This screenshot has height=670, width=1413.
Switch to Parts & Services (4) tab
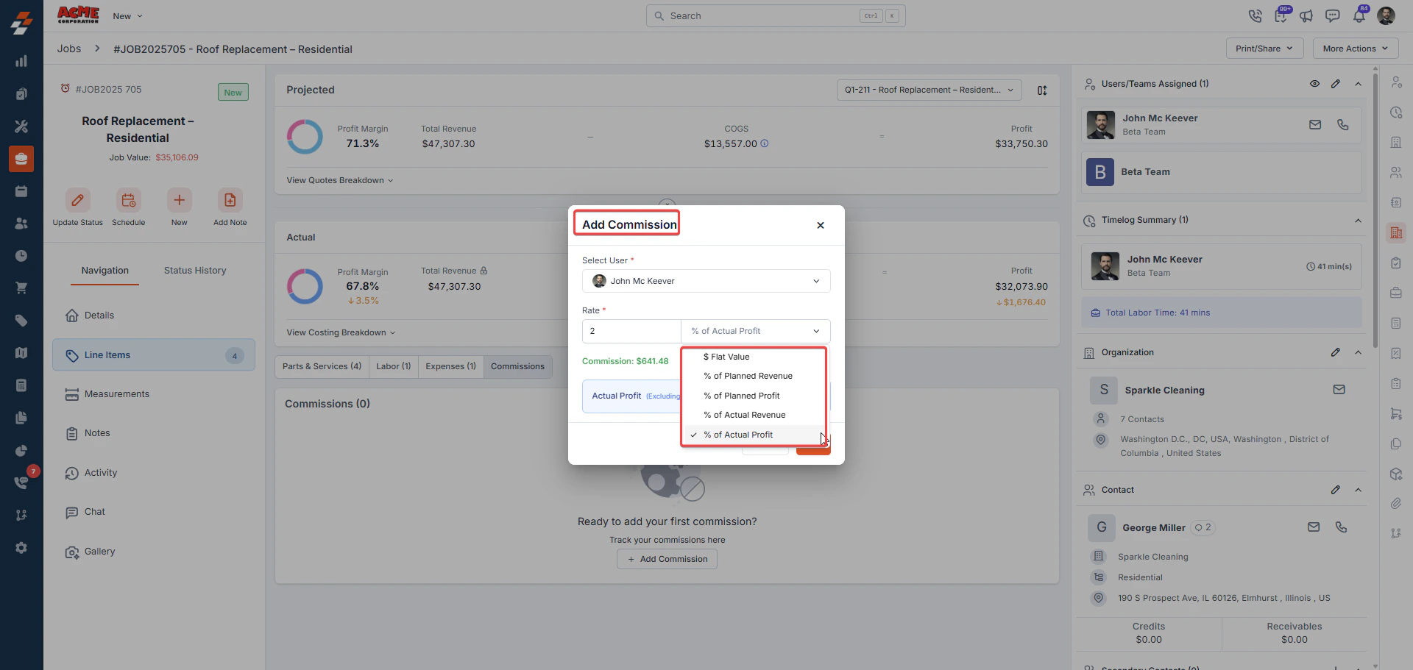(322, 366)
